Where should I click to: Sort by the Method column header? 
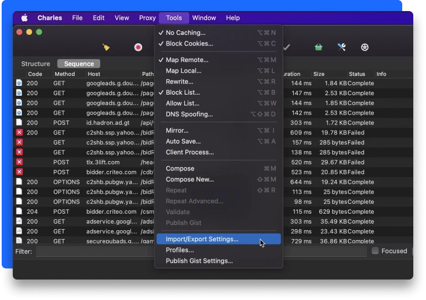(x=65, y=74)
